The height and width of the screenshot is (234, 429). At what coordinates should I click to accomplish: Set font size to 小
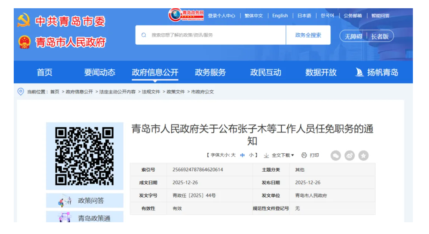click(x=251, y=155)
